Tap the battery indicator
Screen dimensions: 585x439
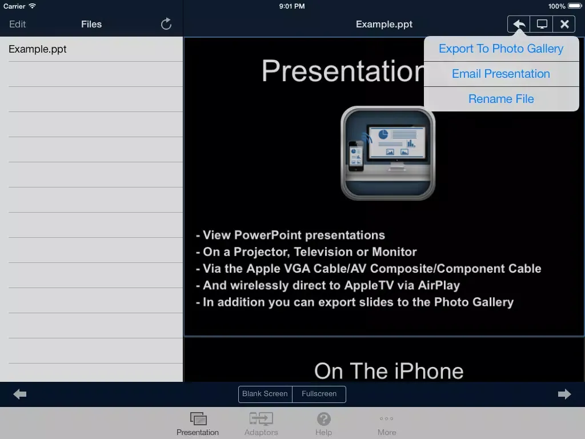click(x=575, y=6)
